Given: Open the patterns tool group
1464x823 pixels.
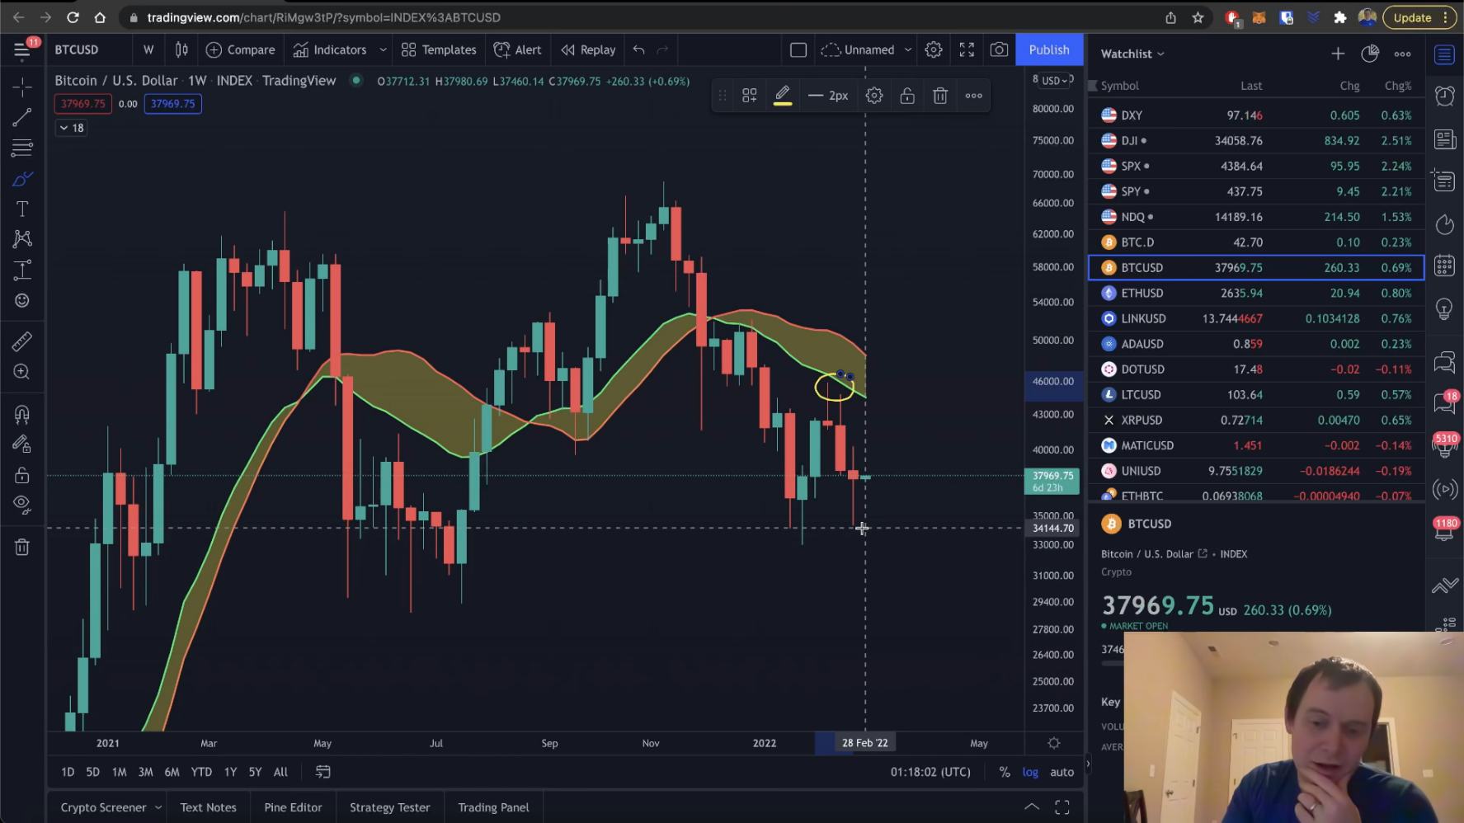Looking at the screenshot, I should [x=22, y=239].
